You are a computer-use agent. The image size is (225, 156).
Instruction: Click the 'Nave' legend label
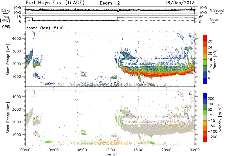214,19
